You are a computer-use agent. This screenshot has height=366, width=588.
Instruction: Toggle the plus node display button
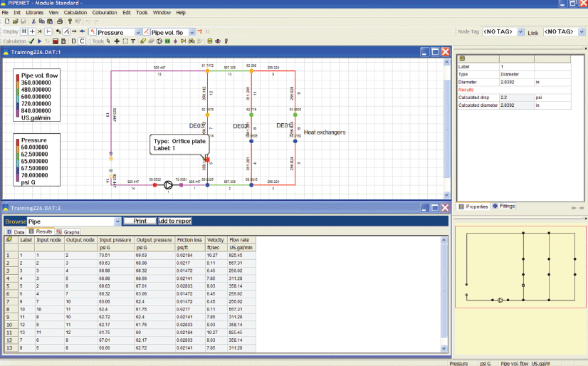pyautogui.click(x=32, y=31)
